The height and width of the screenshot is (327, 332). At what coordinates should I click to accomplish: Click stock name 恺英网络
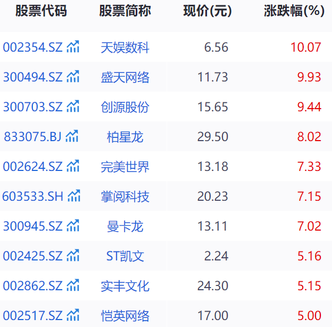125,316
